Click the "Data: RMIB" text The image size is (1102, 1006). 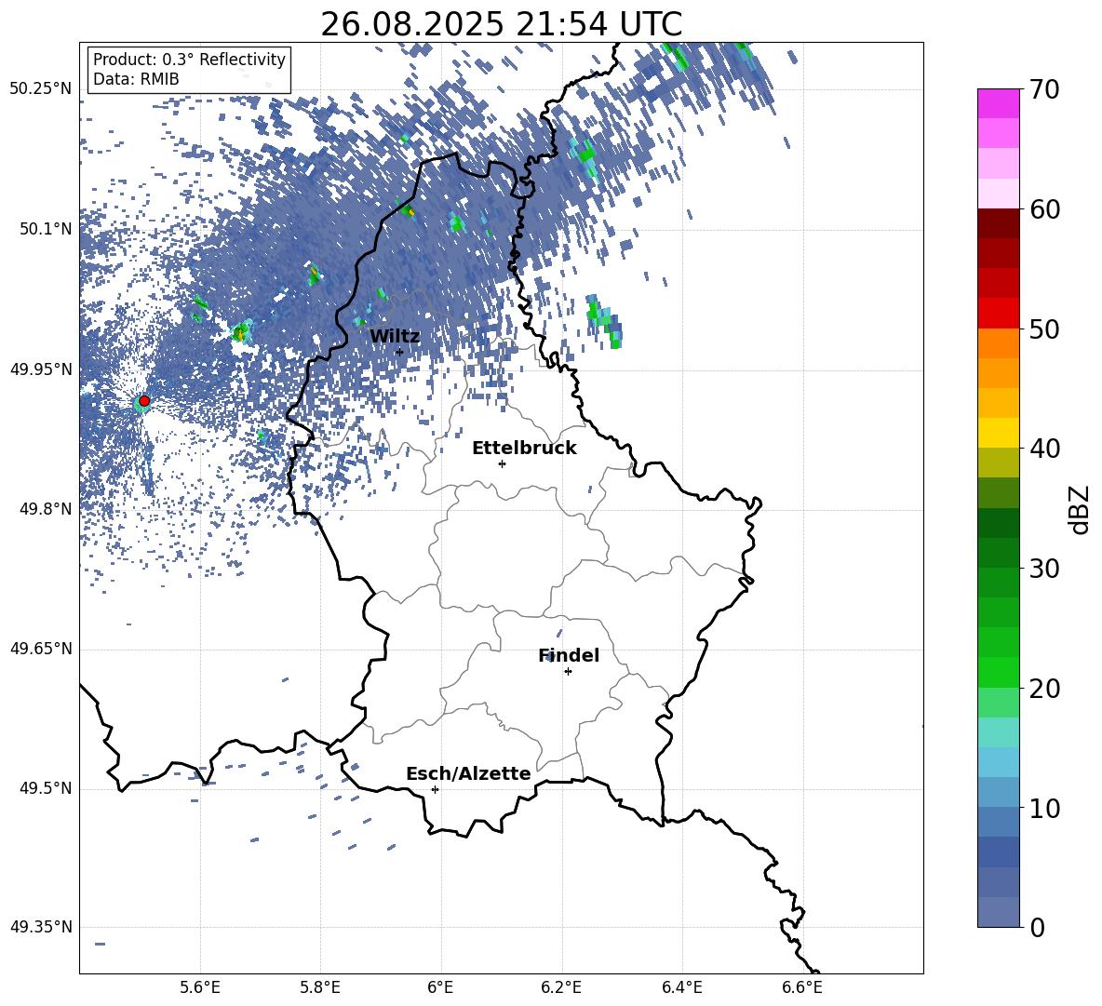(x=136, y=79)
